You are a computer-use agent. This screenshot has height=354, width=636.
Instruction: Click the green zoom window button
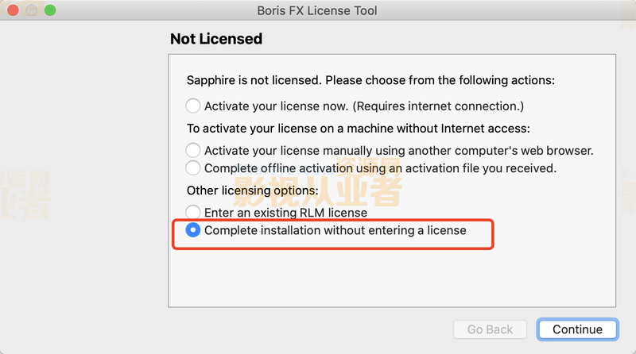(50, 10)
